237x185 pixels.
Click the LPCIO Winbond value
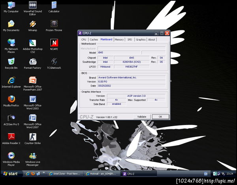click(105, 67)
